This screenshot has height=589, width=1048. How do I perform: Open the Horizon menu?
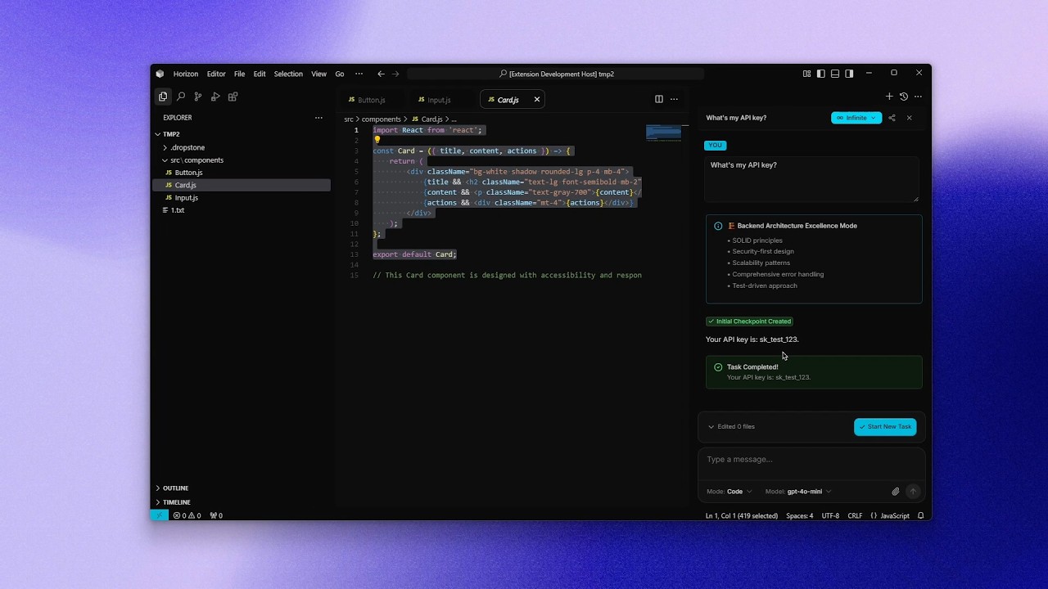[x=186, y=74]
